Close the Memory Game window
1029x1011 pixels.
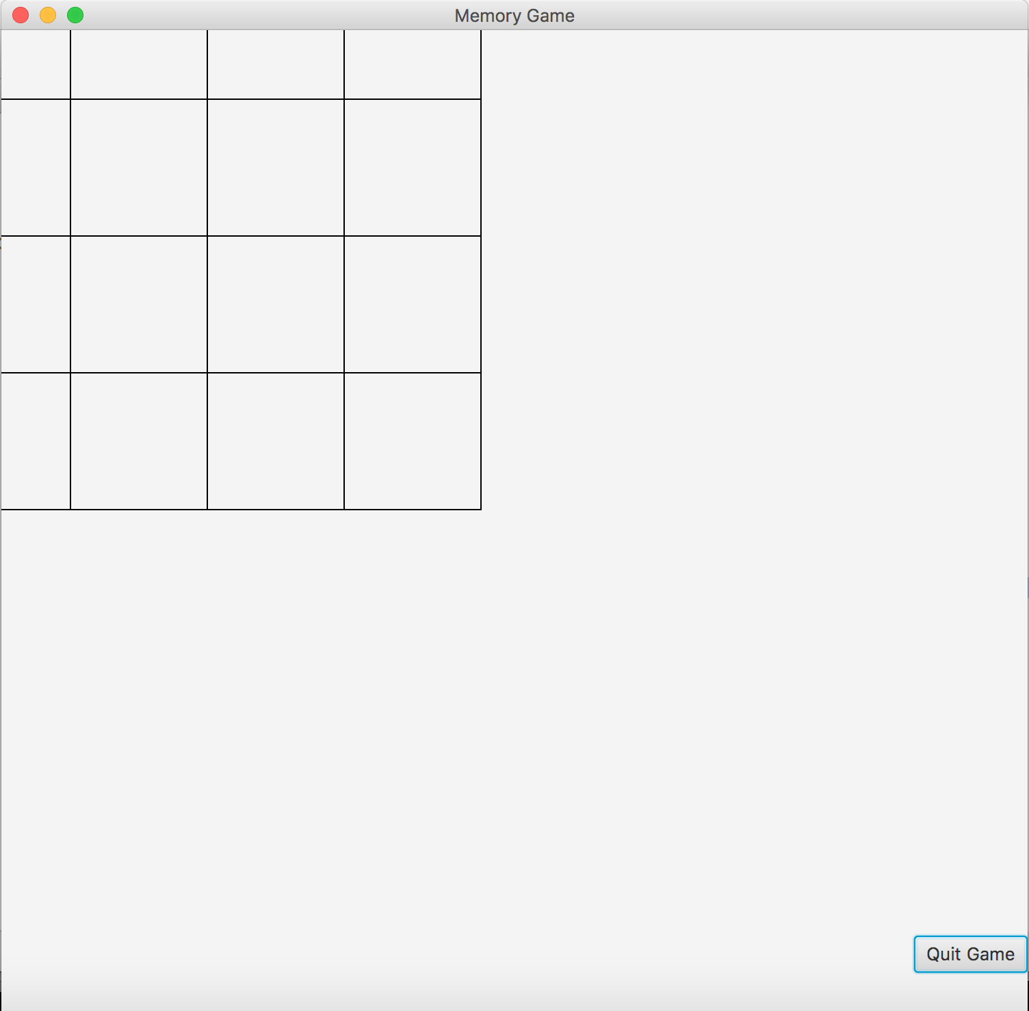pyautogui.click(x=21, y=15)
